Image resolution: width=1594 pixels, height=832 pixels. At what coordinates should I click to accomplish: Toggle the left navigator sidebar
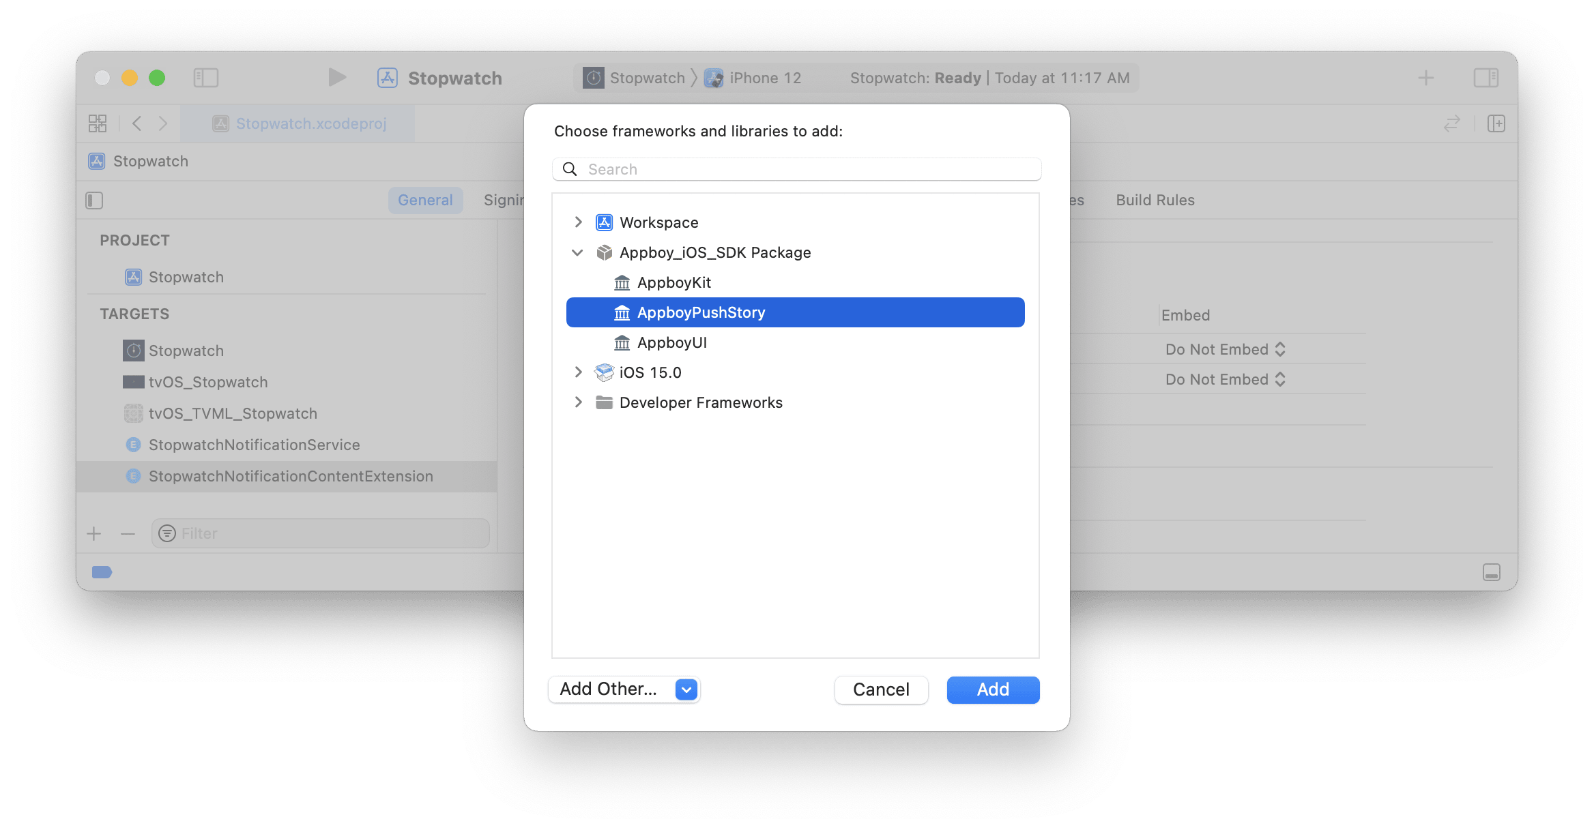[206, 78]
